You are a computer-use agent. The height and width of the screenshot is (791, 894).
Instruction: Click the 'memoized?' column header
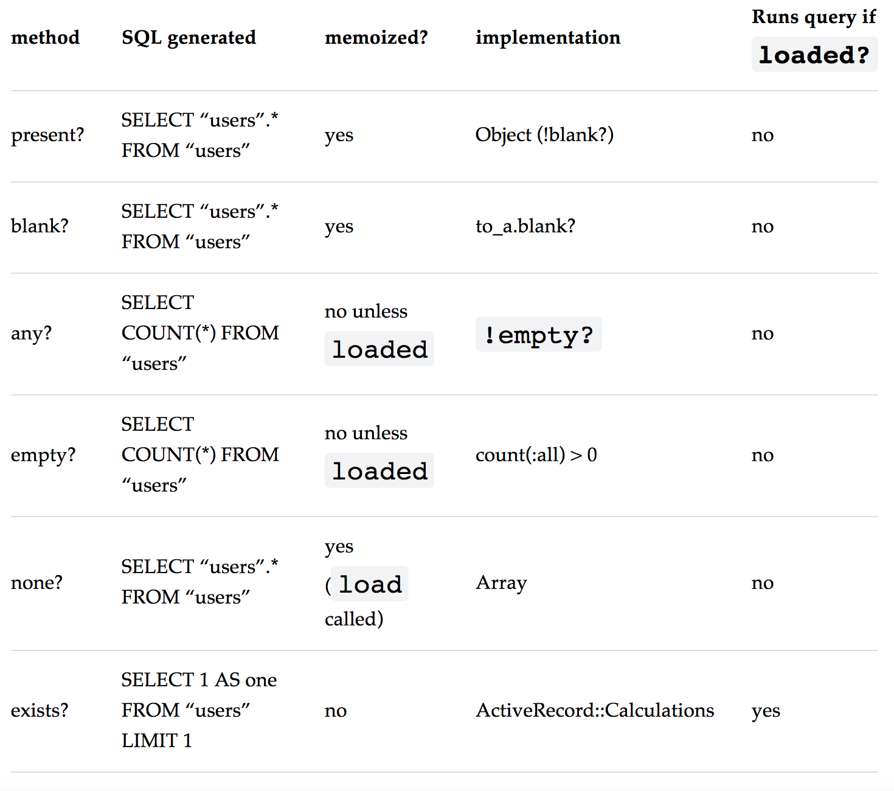click(376, 38)
